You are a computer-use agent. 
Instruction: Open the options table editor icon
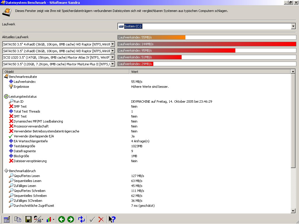pyautogui.click(x=7, y=219)
